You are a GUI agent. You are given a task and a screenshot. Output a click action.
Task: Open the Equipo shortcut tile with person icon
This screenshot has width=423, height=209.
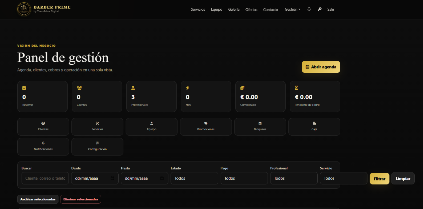[152, 127]
